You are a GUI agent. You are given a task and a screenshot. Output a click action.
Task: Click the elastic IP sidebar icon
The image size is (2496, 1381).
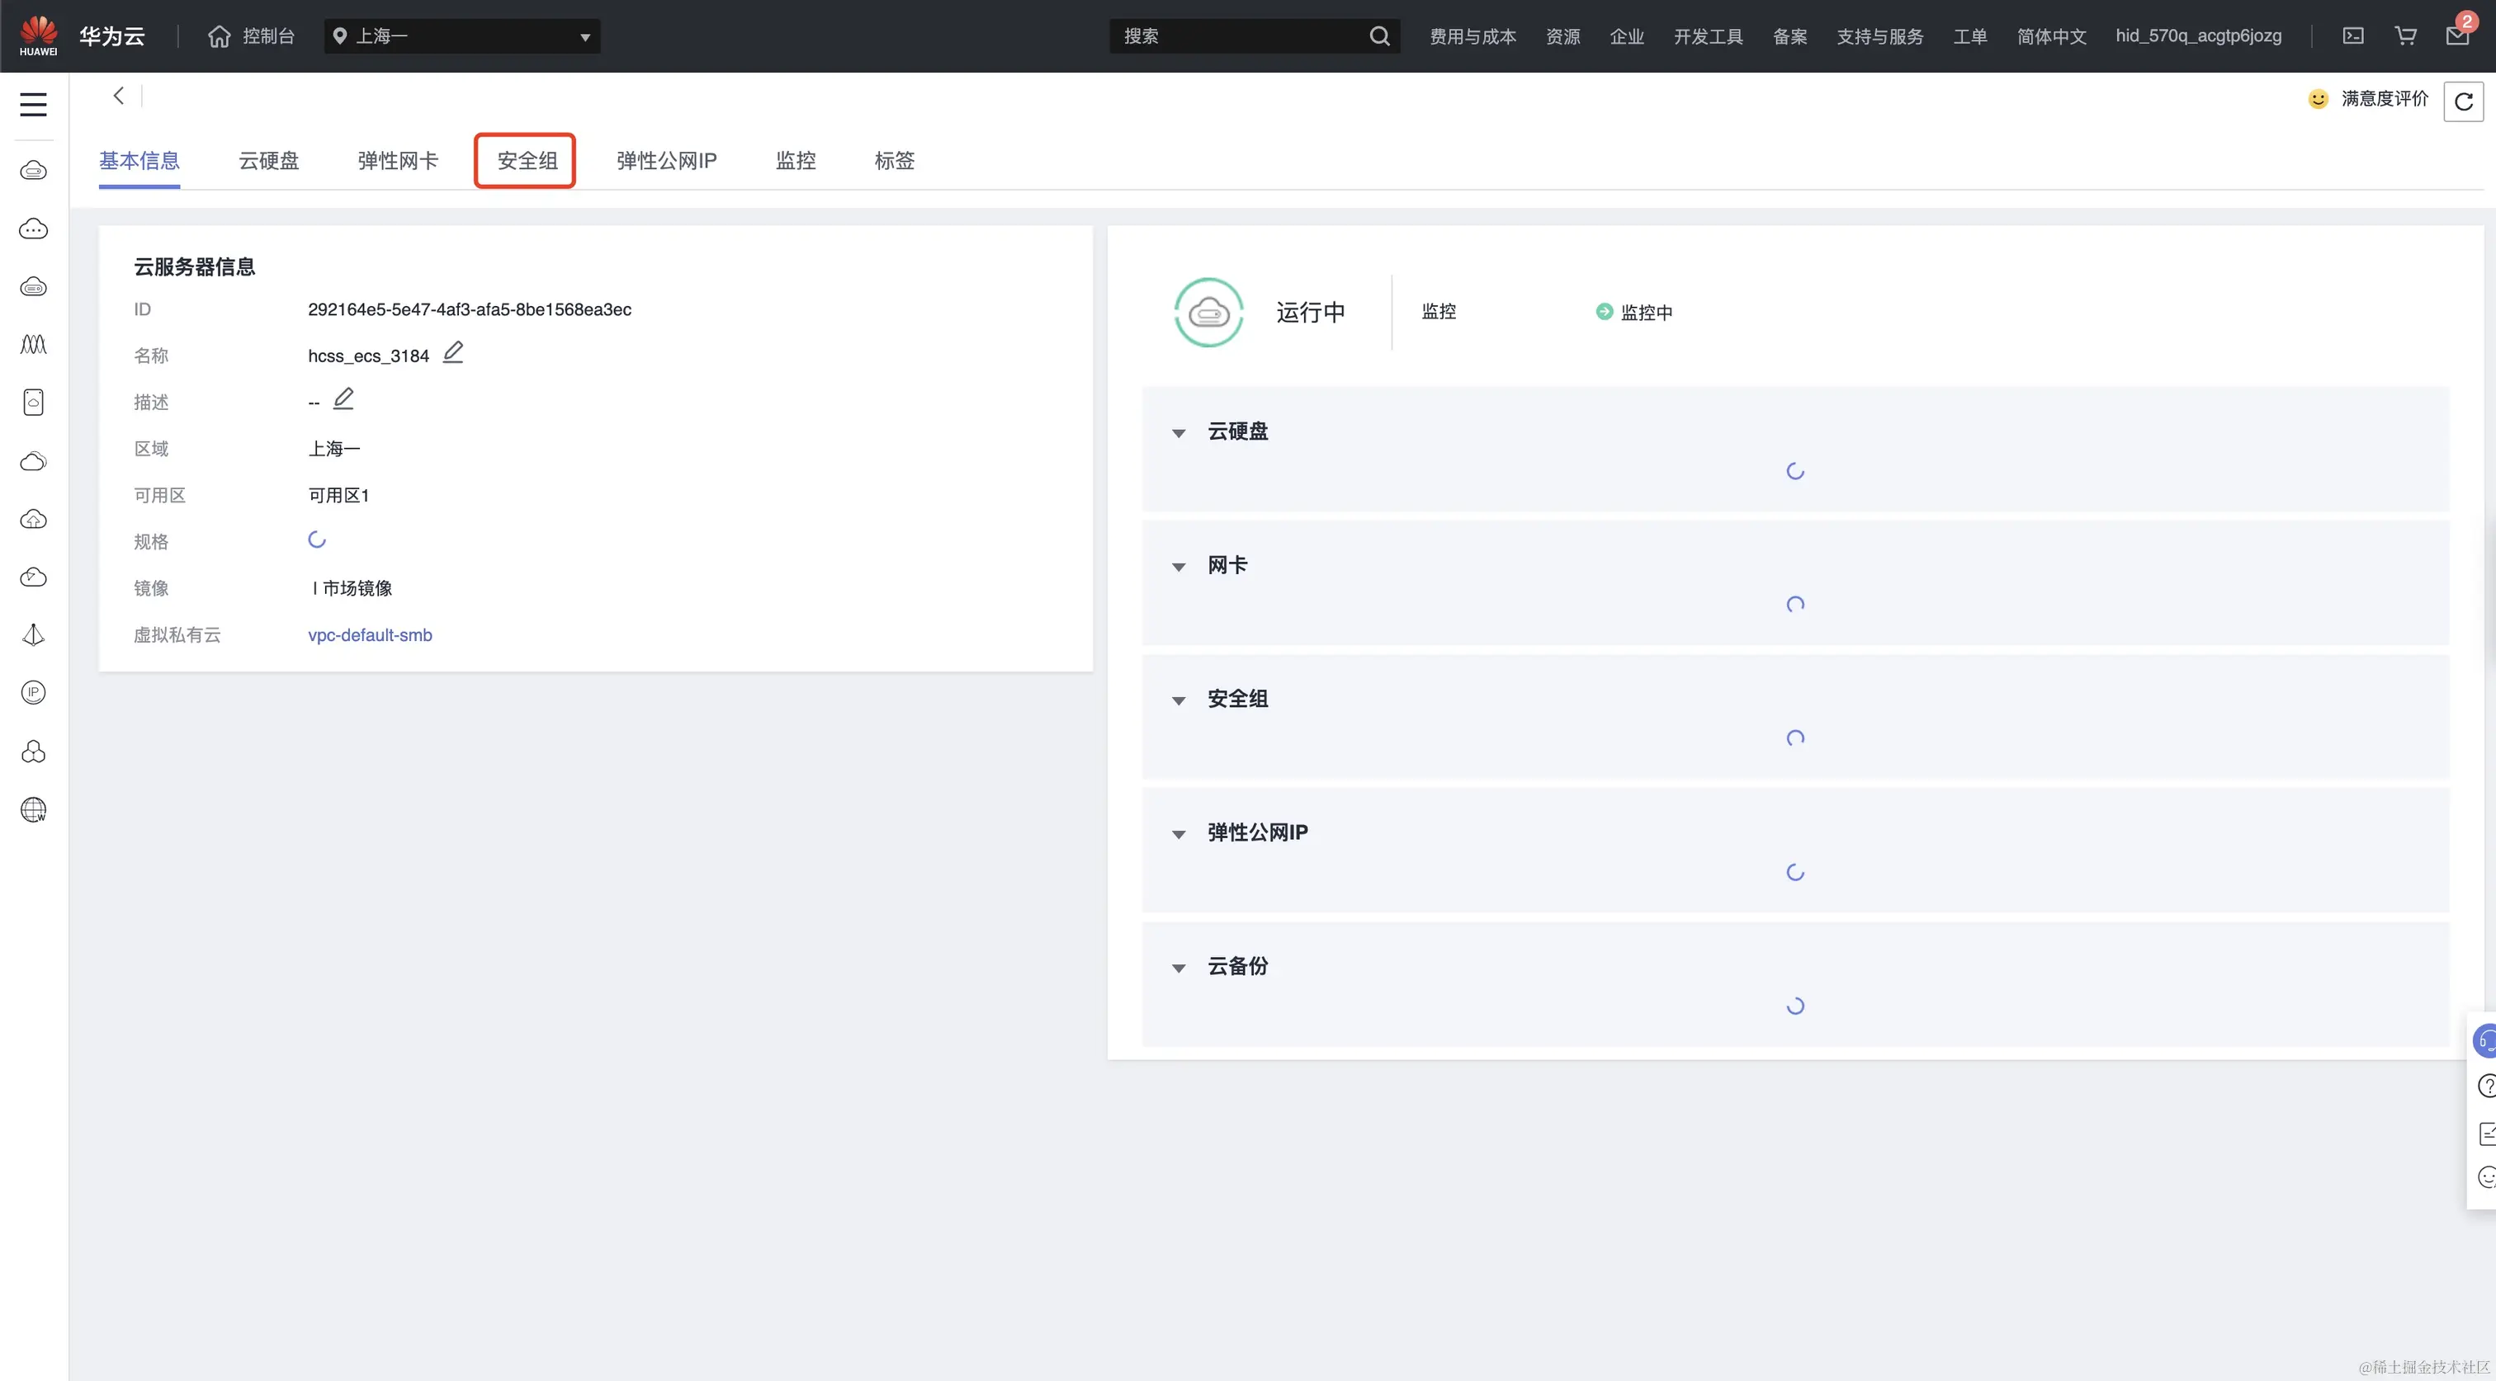click(33, 692)
